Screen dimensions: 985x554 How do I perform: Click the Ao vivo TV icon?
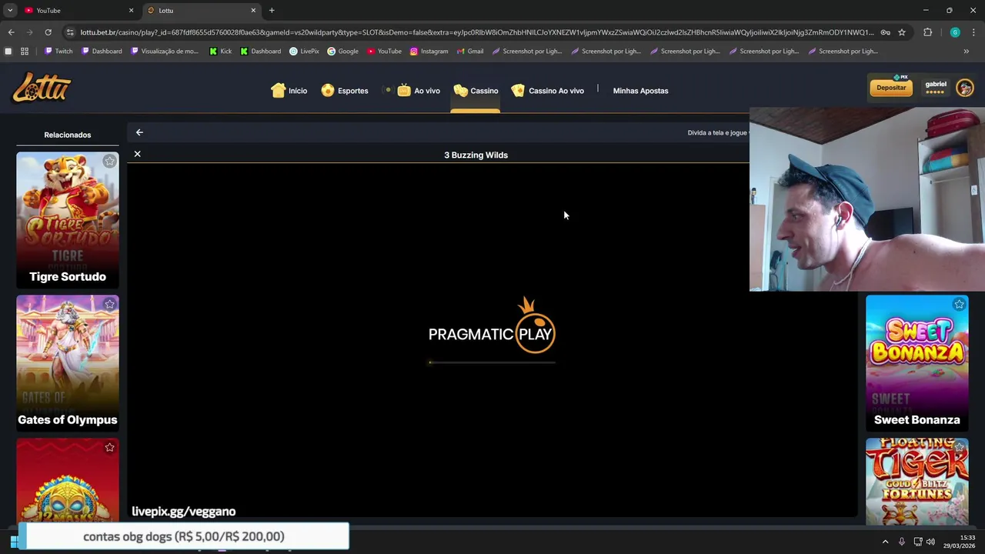tap(403, 90)
